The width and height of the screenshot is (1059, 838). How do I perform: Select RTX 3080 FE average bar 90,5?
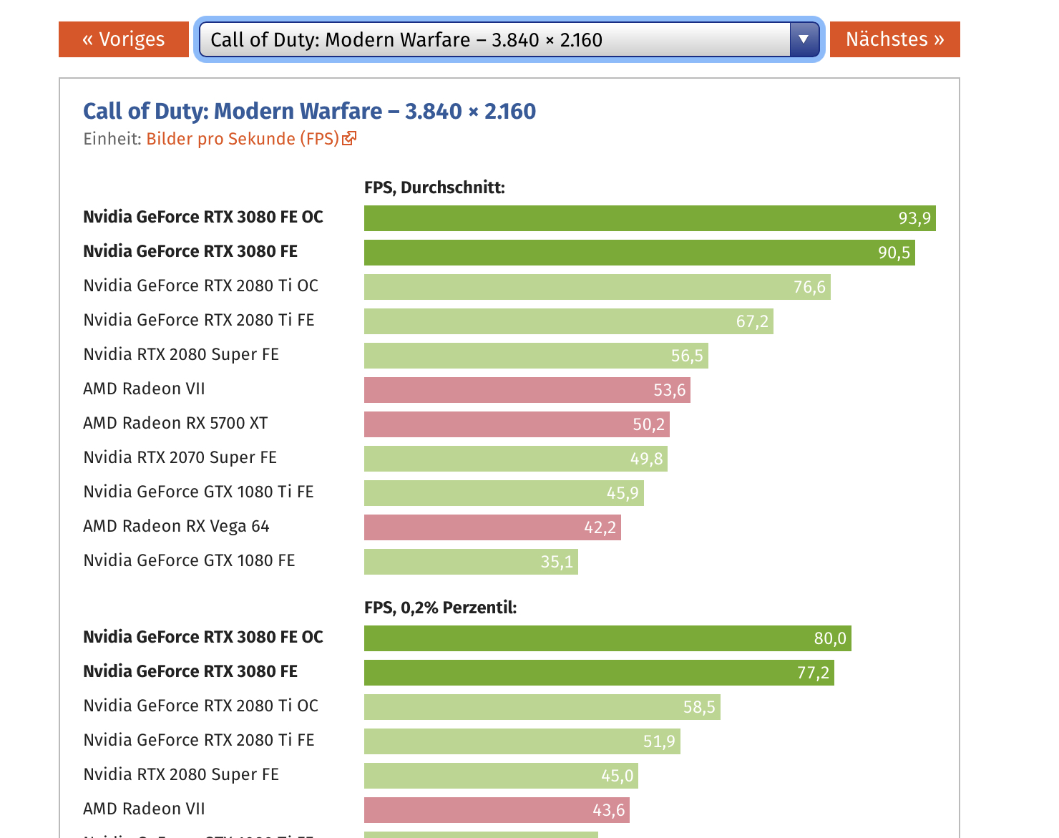click(640, 253)
